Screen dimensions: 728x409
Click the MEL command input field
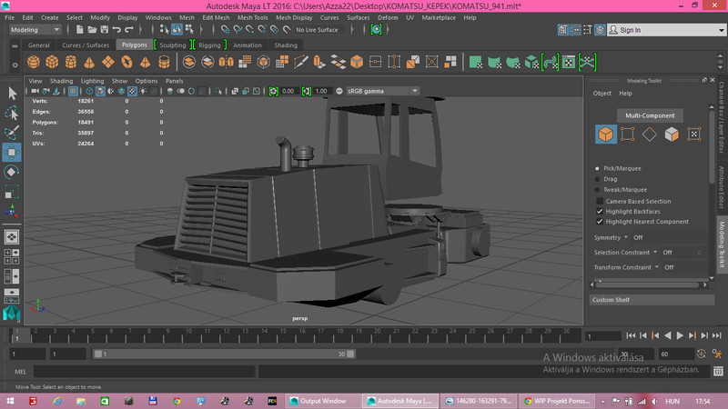pyautogui.click(x=145, y=372)
